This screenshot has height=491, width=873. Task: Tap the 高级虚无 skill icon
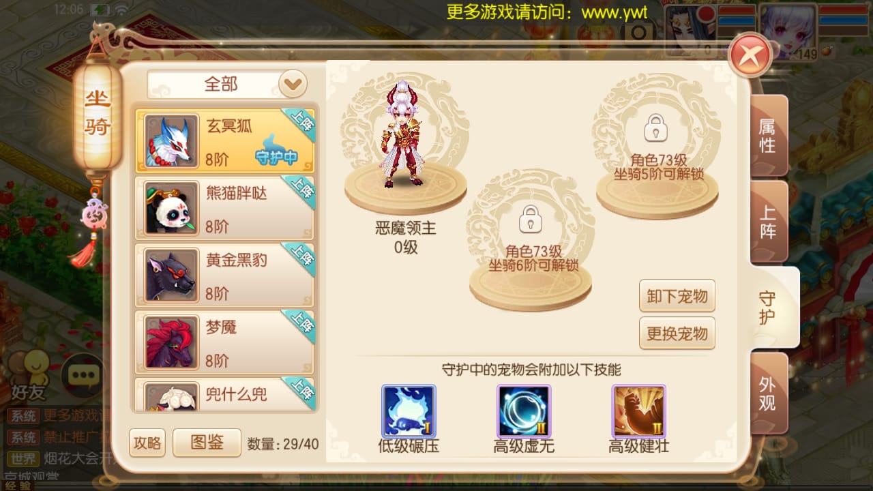[x=524, y=411]
